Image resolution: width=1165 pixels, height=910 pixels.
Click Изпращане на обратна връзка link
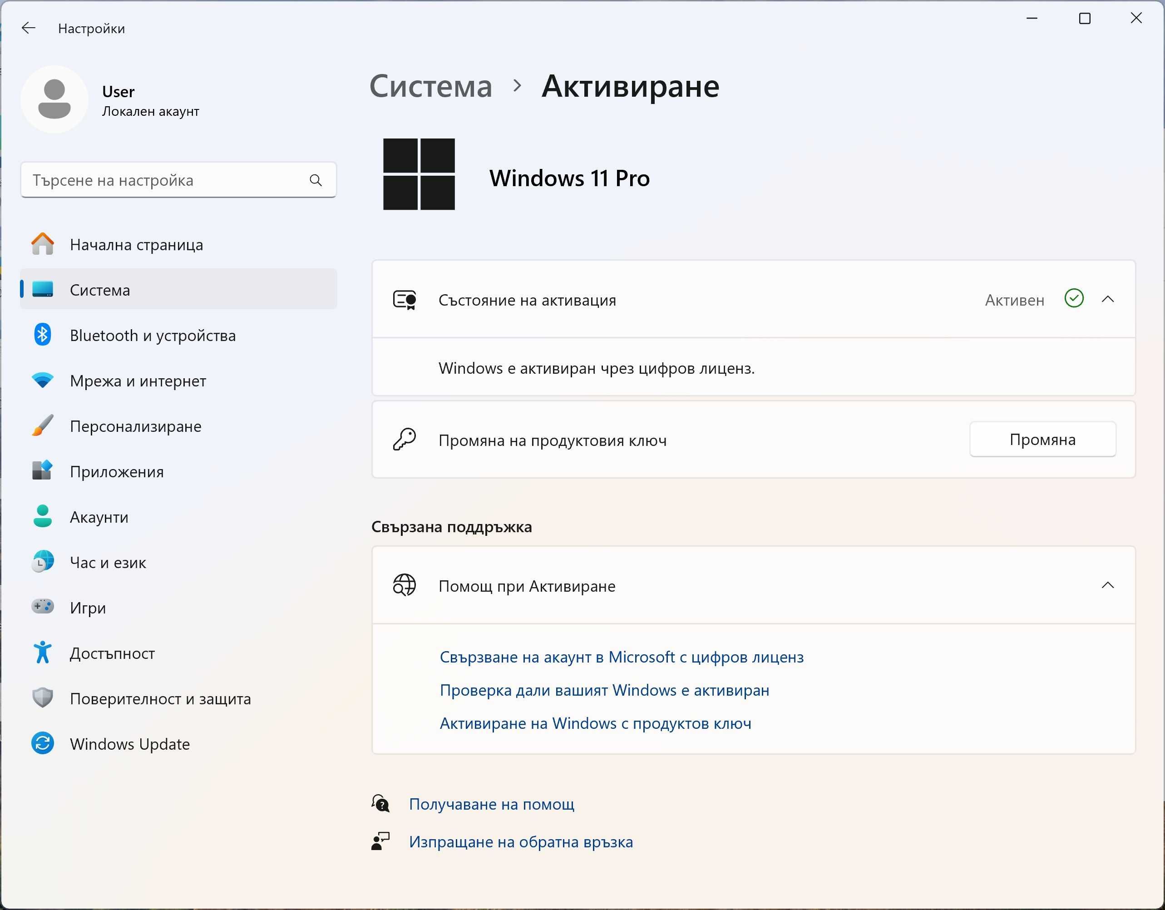(521, 842)
